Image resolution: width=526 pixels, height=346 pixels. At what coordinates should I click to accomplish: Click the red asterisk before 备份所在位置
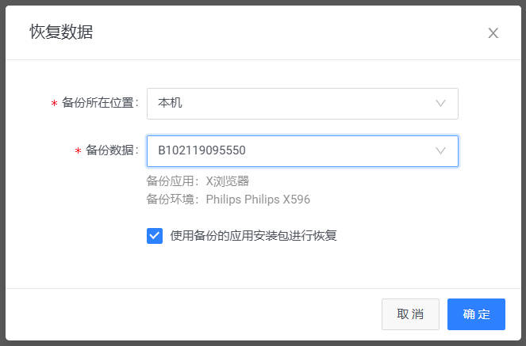tap(54, 105)
